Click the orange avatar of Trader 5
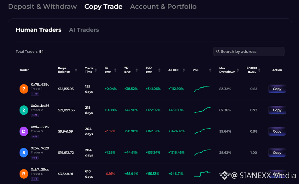The image size is (299, 184). pyautogui.click(x=24, y=174)
